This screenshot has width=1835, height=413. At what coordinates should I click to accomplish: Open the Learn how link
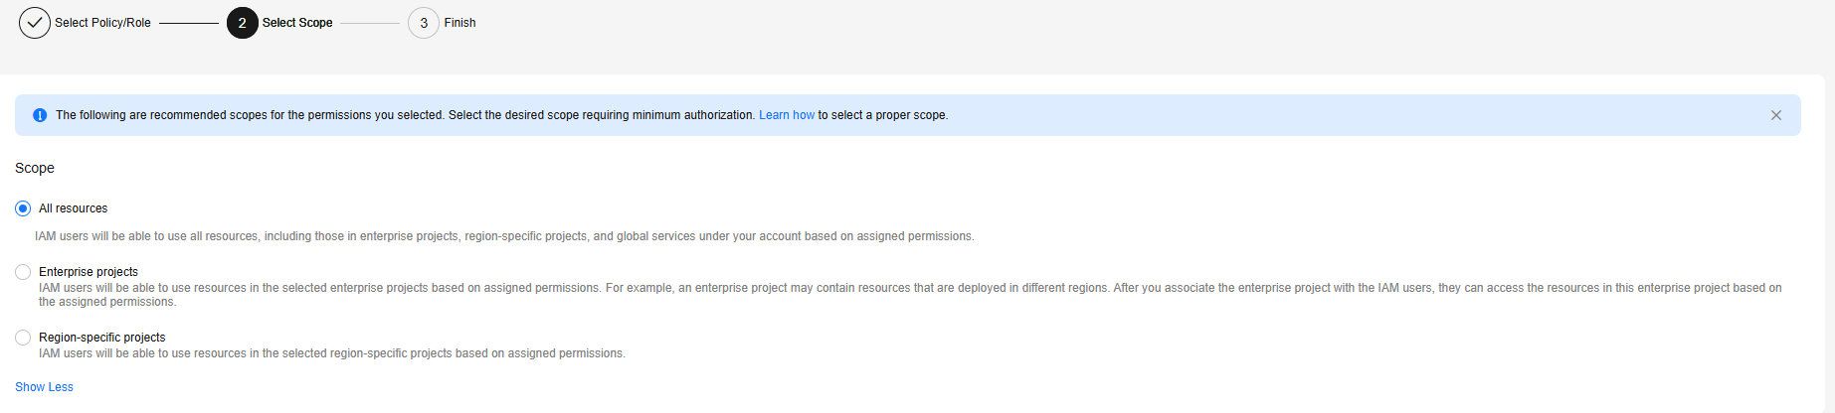point(786,115)
